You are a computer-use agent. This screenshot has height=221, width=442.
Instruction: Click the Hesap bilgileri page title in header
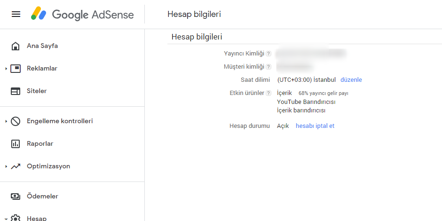[x=194, y=15]
